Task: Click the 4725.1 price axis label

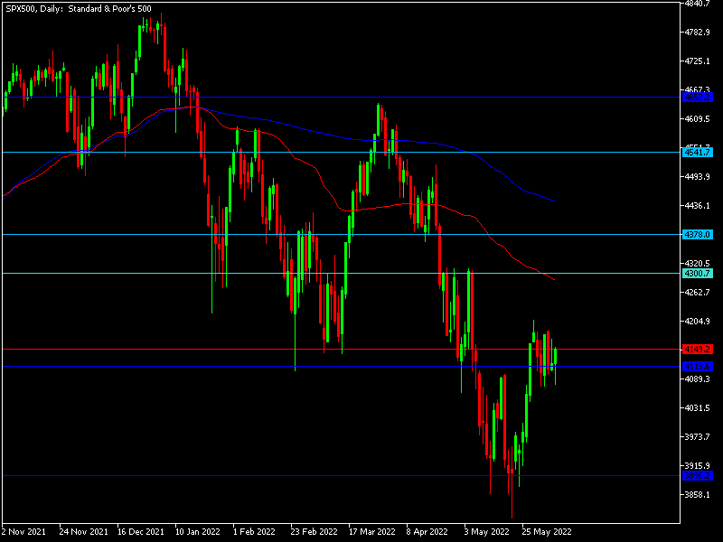Action: click(697, 61)
